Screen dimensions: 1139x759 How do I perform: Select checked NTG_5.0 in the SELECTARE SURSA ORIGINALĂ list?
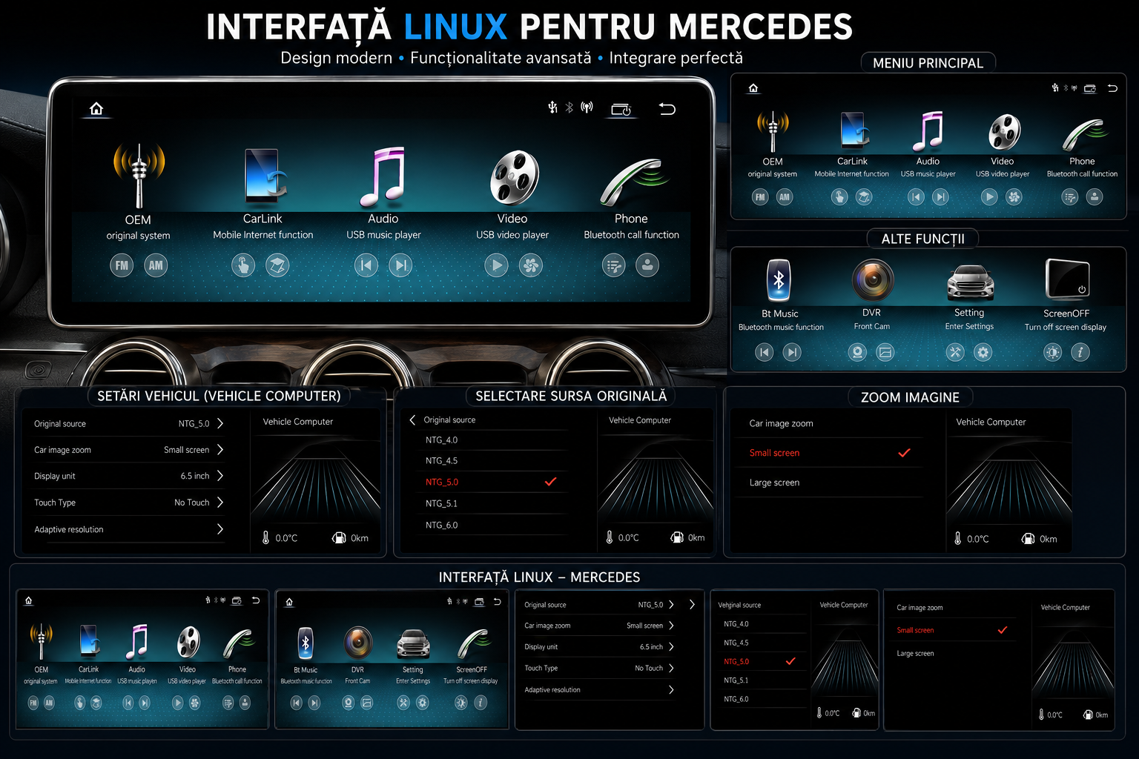click(x=489, y=482)
